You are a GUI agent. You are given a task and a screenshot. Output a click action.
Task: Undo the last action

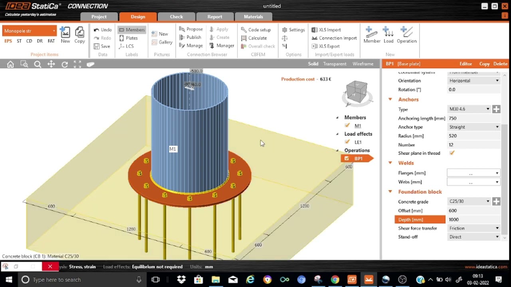tap(102, 30)
